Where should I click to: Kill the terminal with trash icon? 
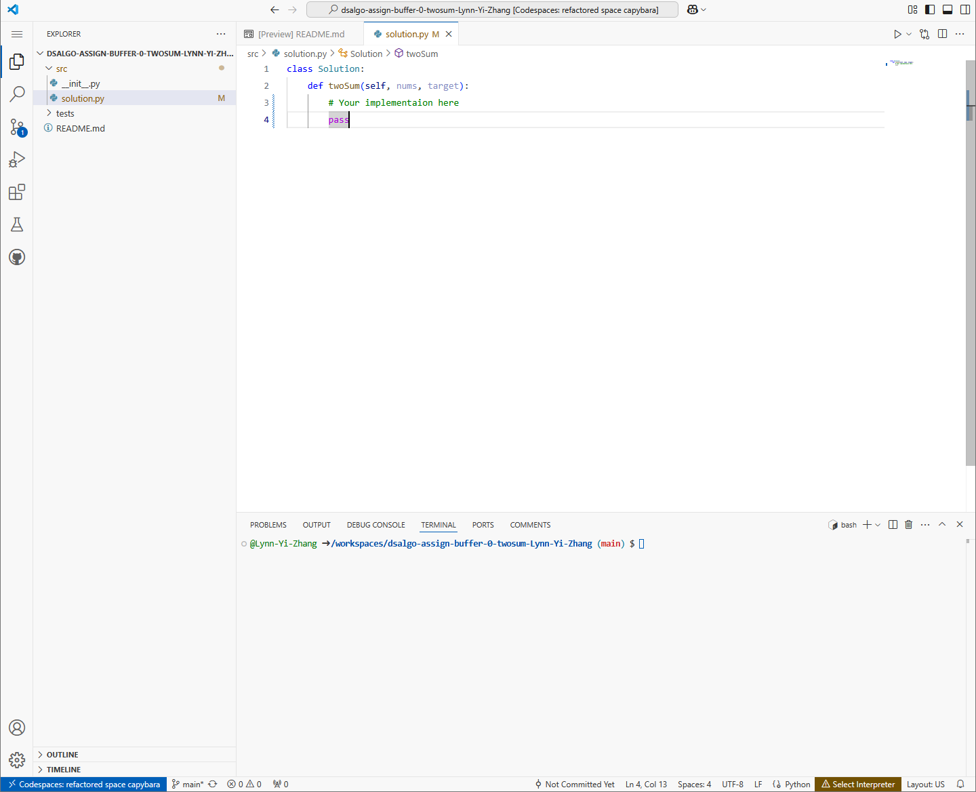point(909,525)
